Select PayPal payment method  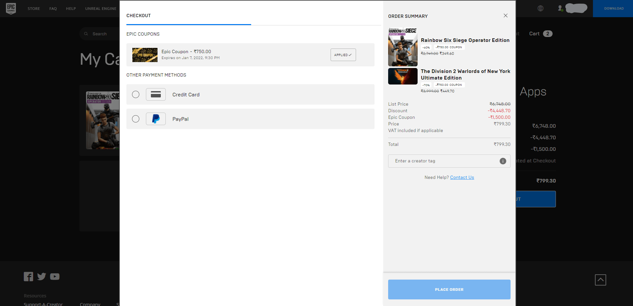[136, 119]
